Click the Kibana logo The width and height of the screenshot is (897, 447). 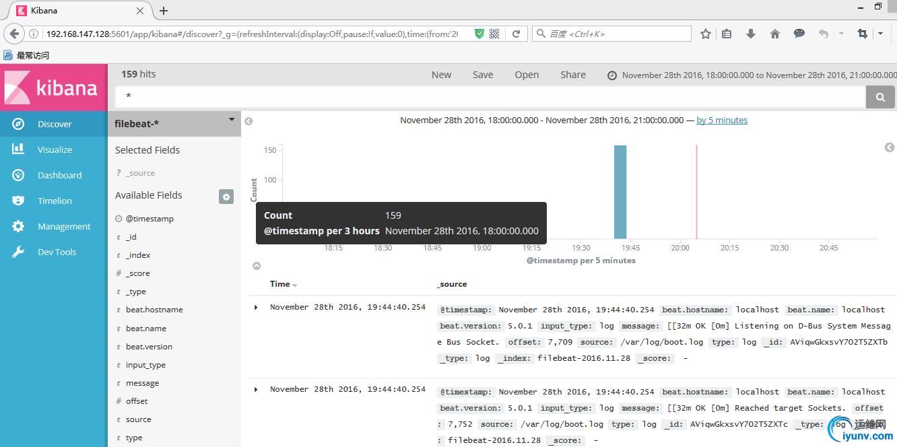coord(54,88)
